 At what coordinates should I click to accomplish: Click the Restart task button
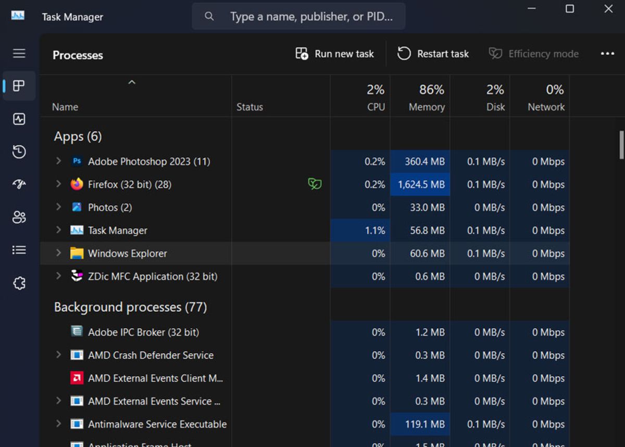[x=433, y=54]
